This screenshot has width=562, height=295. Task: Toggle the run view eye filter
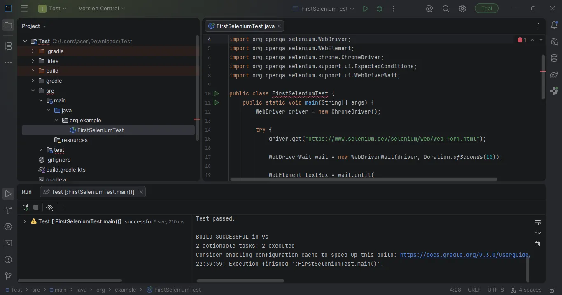click(x=50, y=208)
